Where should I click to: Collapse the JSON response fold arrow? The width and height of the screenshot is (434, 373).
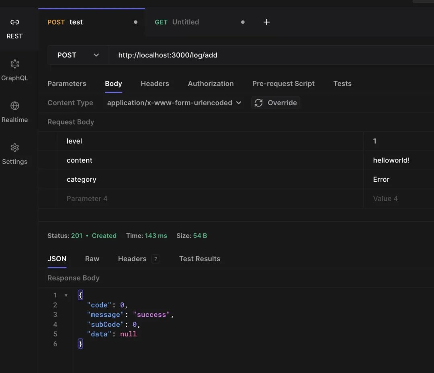(66, 295)
